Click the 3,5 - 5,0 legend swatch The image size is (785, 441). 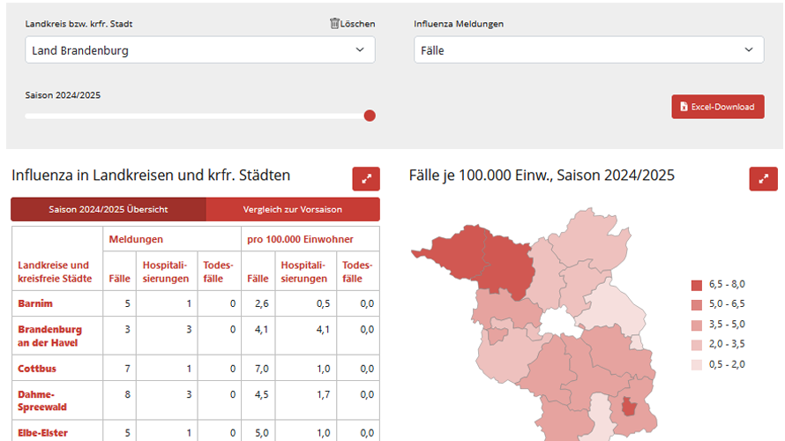coord(697,325)
